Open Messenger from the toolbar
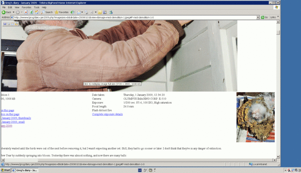 pyautogui.click(x=111, y=12)
